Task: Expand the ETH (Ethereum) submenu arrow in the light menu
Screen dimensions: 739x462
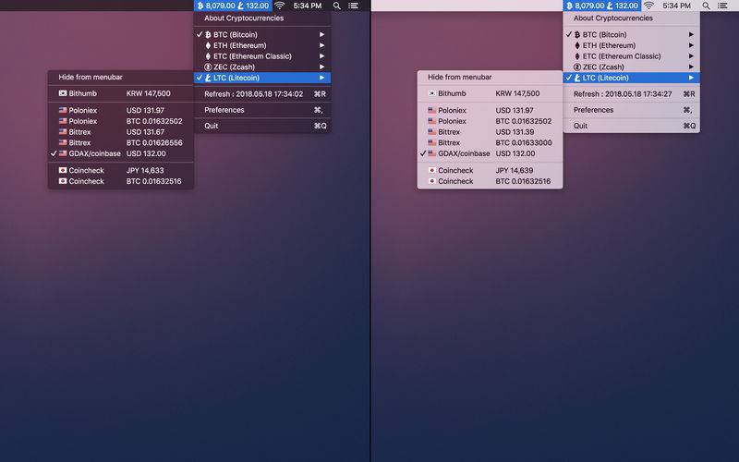Action: pos(691,45)
